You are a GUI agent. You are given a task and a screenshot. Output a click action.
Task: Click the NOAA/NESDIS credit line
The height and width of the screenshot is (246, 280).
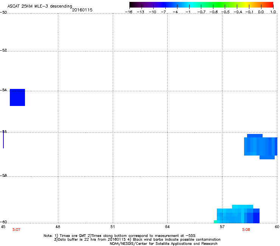tap(163, 244)
